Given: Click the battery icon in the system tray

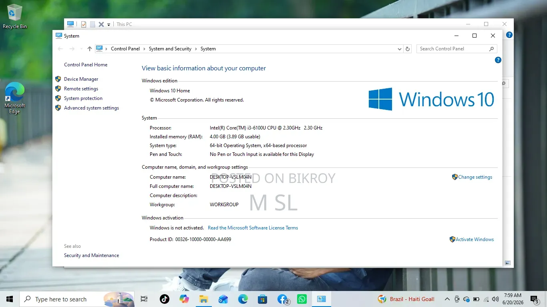Looking at the screenshot, I should pos(476,299).
